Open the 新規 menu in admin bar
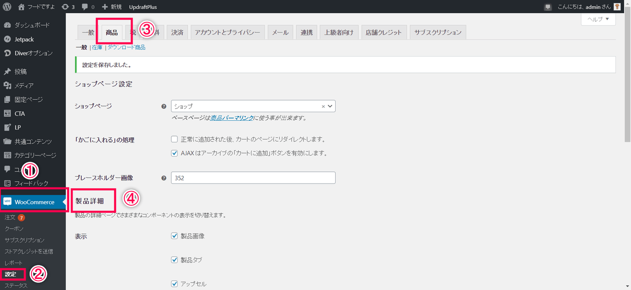This screenshot has width=631, height=290. (x=111, y=7)
